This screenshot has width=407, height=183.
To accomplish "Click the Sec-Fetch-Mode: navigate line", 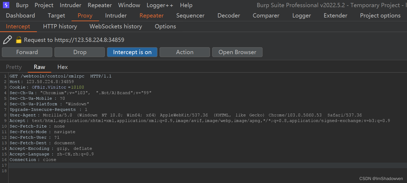I will [x=42, y=132].
